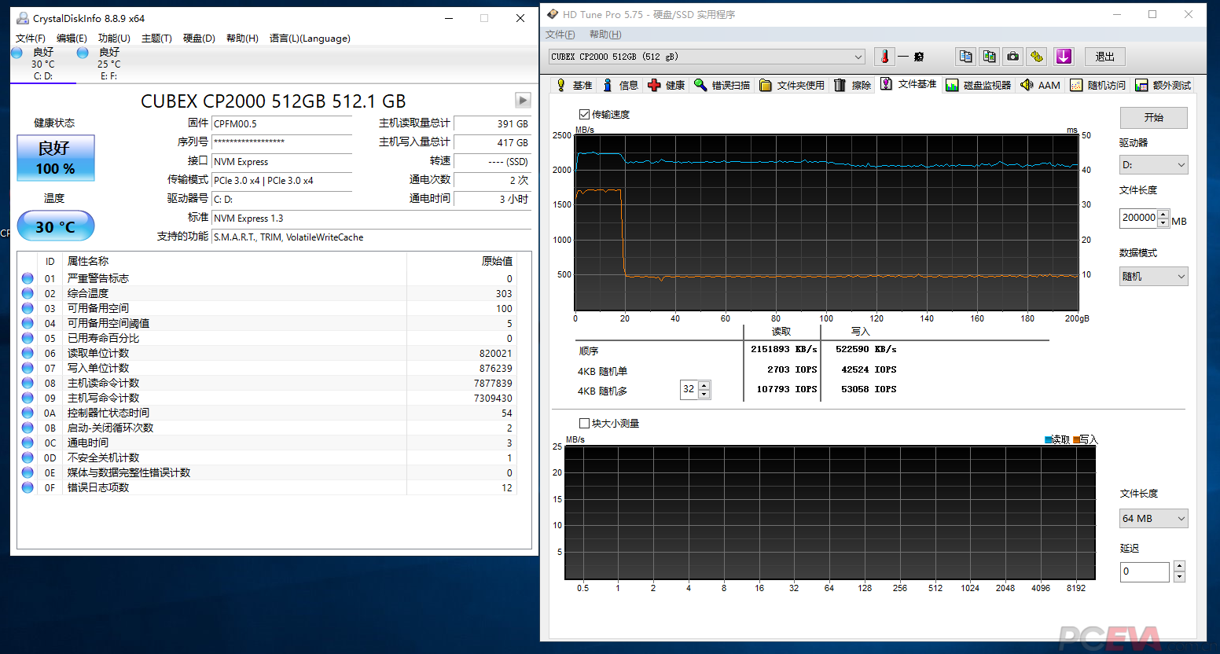Open the 额外测试 extra tests tab
This screenshot has height=654, width=1220.
click(1163, 85)
